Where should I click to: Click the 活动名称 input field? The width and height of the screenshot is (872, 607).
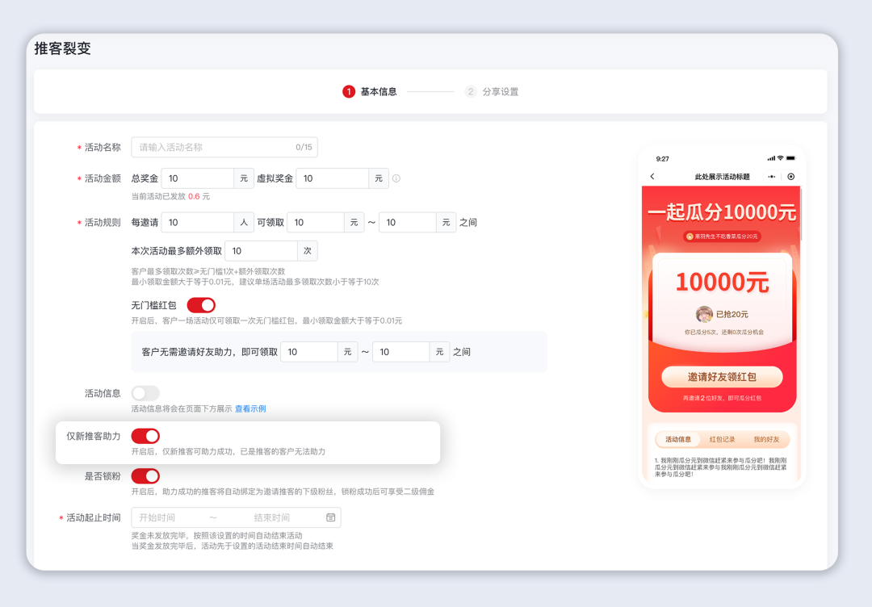click(x=224, y=147)
